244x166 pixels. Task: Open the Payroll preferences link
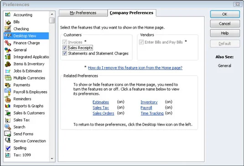(146, 108)
